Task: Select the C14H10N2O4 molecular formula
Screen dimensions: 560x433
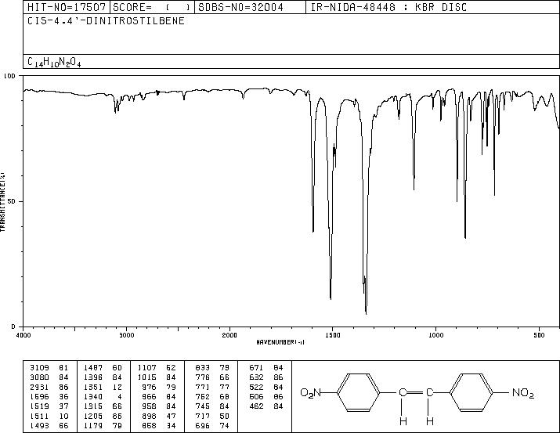Action: 54,62
